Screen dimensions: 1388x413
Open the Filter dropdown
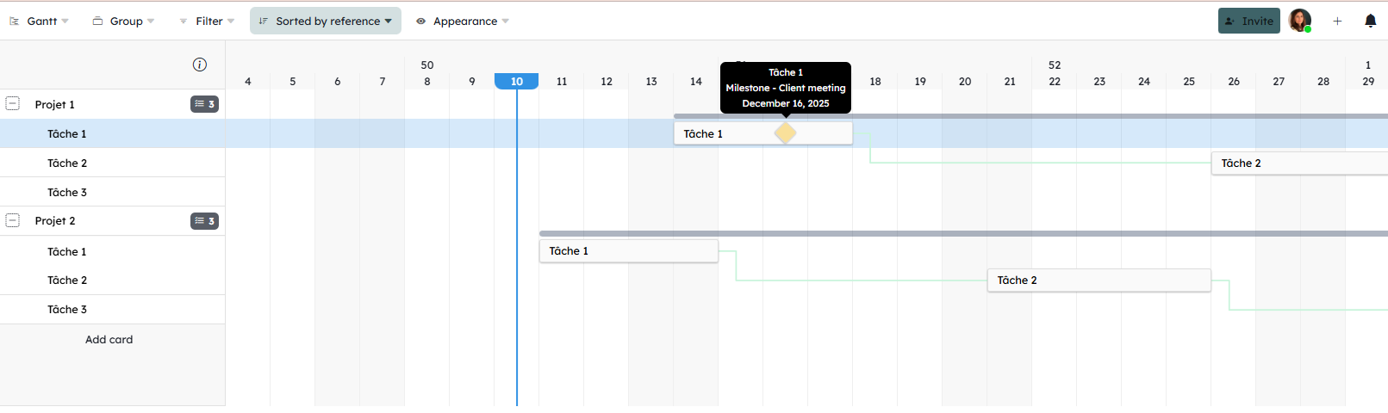coord(208,21)
